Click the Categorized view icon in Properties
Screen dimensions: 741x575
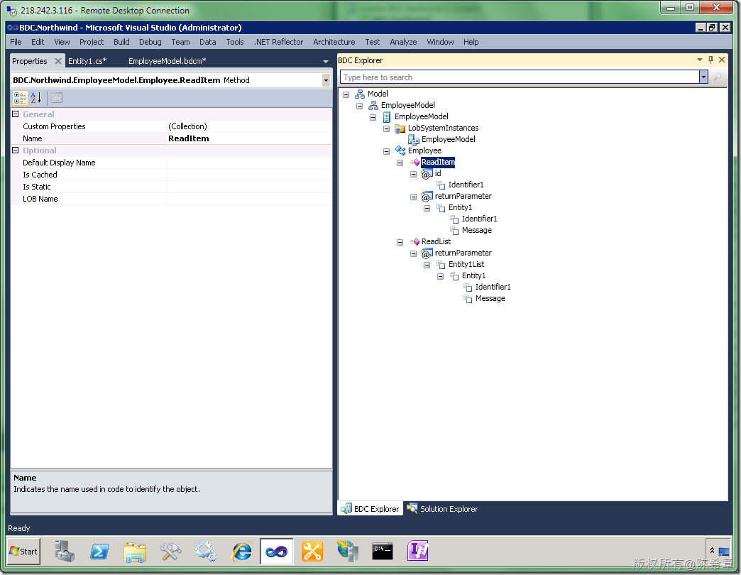20,98
